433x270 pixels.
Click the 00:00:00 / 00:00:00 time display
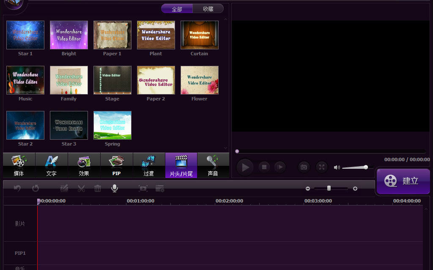click(407, 159)
